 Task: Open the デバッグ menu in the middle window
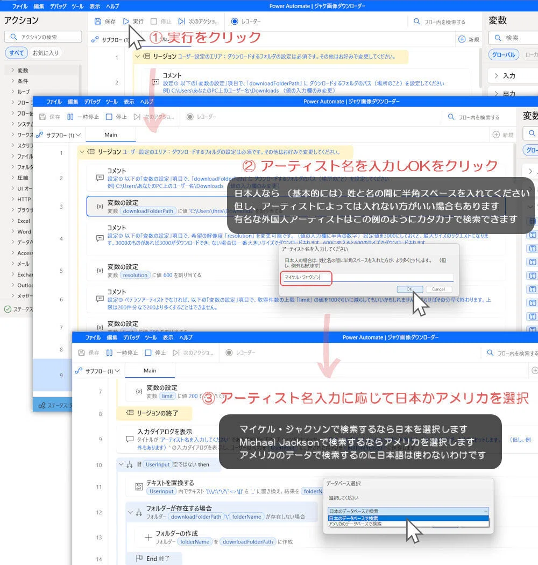(x=92, y=102)
